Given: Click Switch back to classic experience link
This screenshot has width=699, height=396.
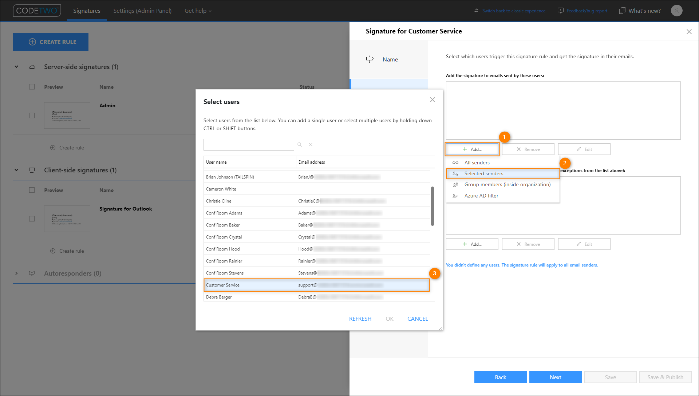Looking at the screenshot, I should (514, 11).
